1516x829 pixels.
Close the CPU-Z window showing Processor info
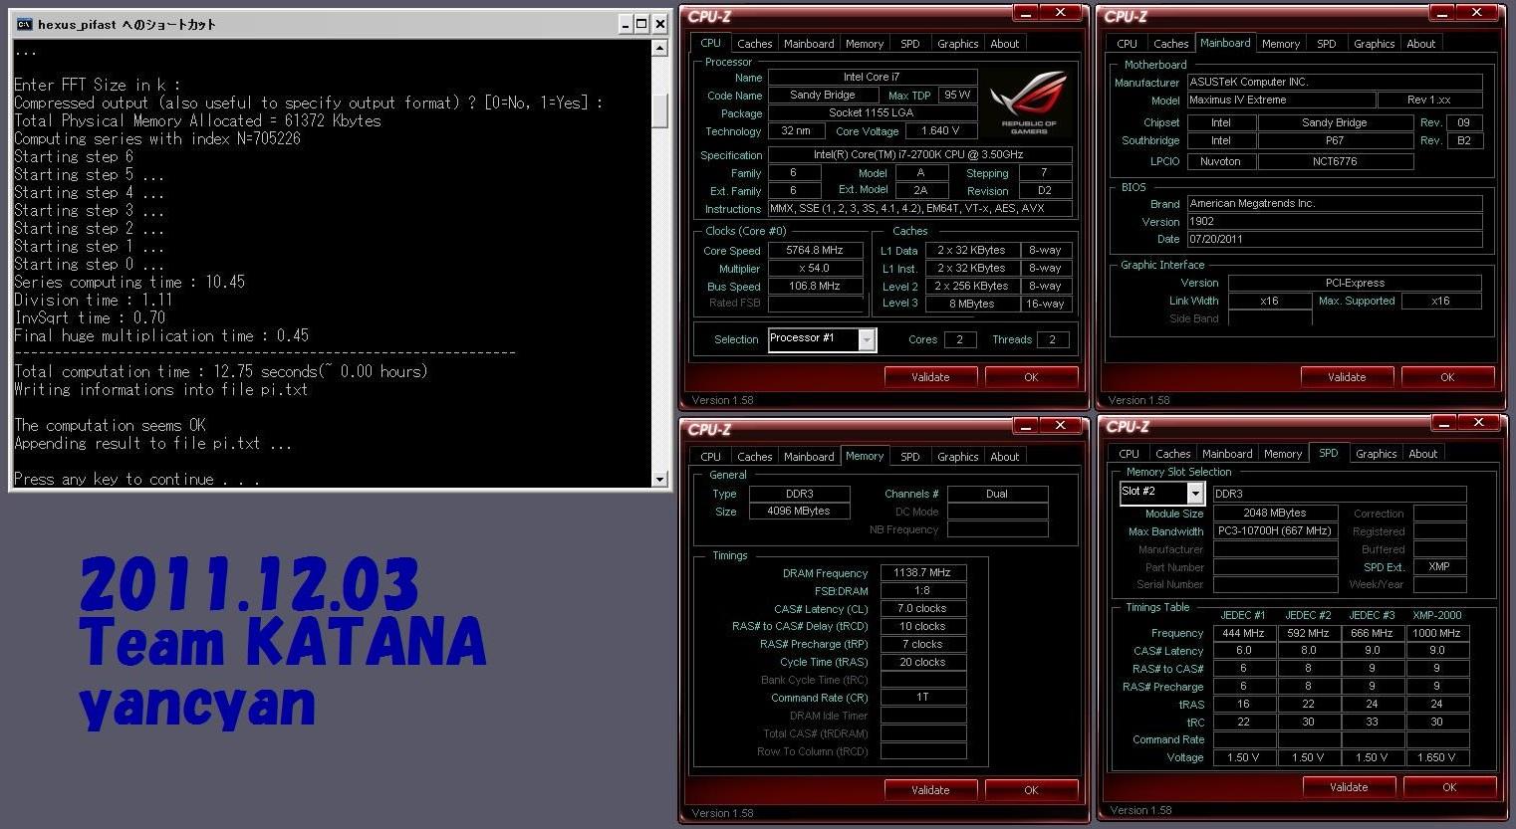coord(1060,13)
